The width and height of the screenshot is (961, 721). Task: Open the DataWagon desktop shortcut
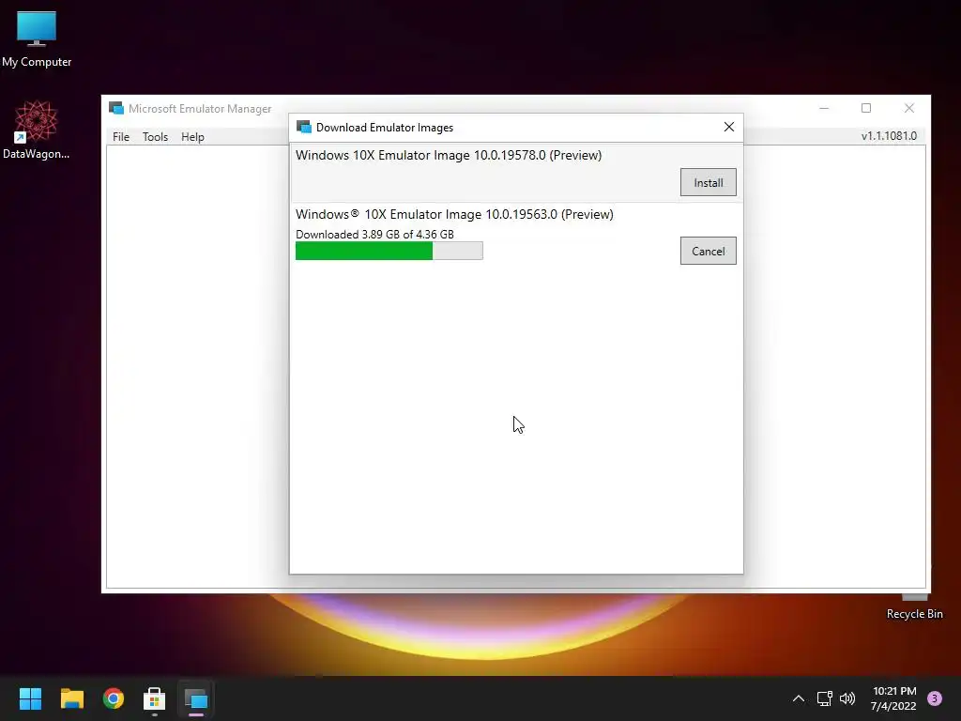coord(37,130)
